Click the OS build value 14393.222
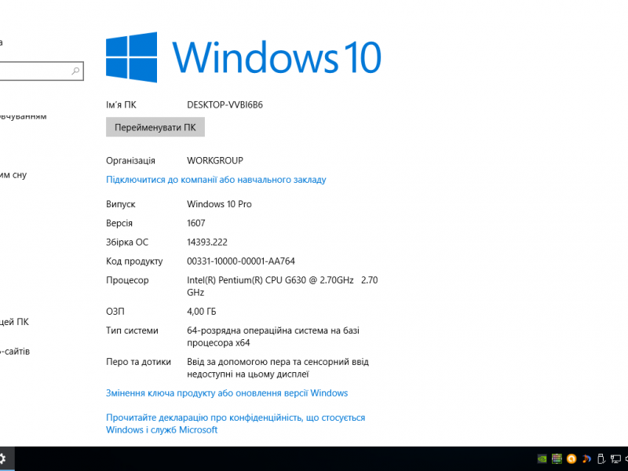The width and height of the screenshot is (628, 471). (207, 243)
